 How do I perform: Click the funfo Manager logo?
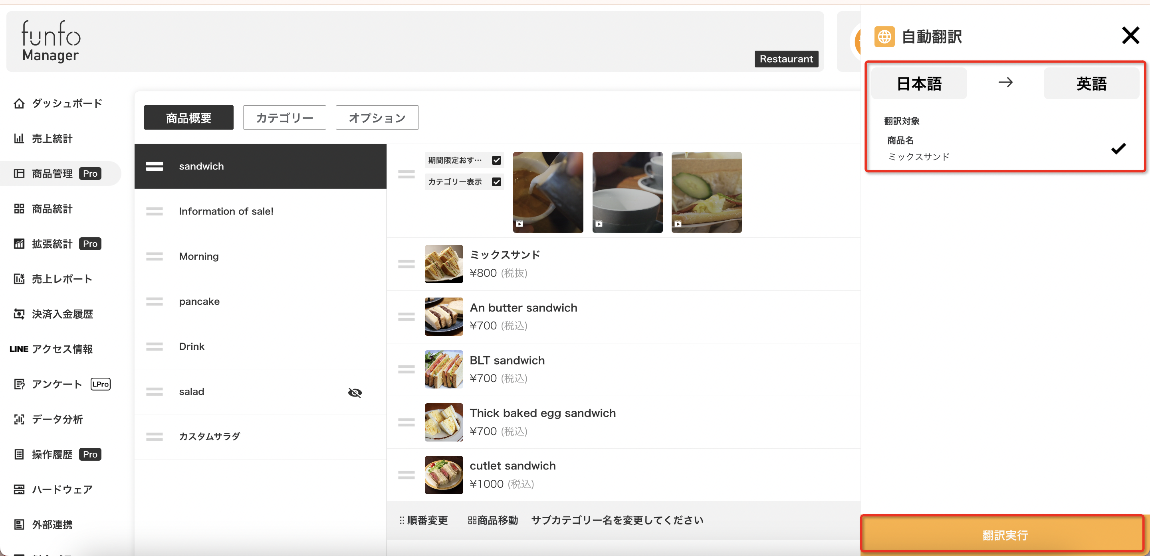pyautogui.click(x=51, y=41)
